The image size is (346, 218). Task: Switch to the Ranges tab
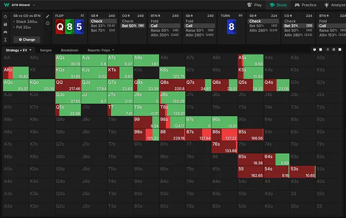click(46, 50)
